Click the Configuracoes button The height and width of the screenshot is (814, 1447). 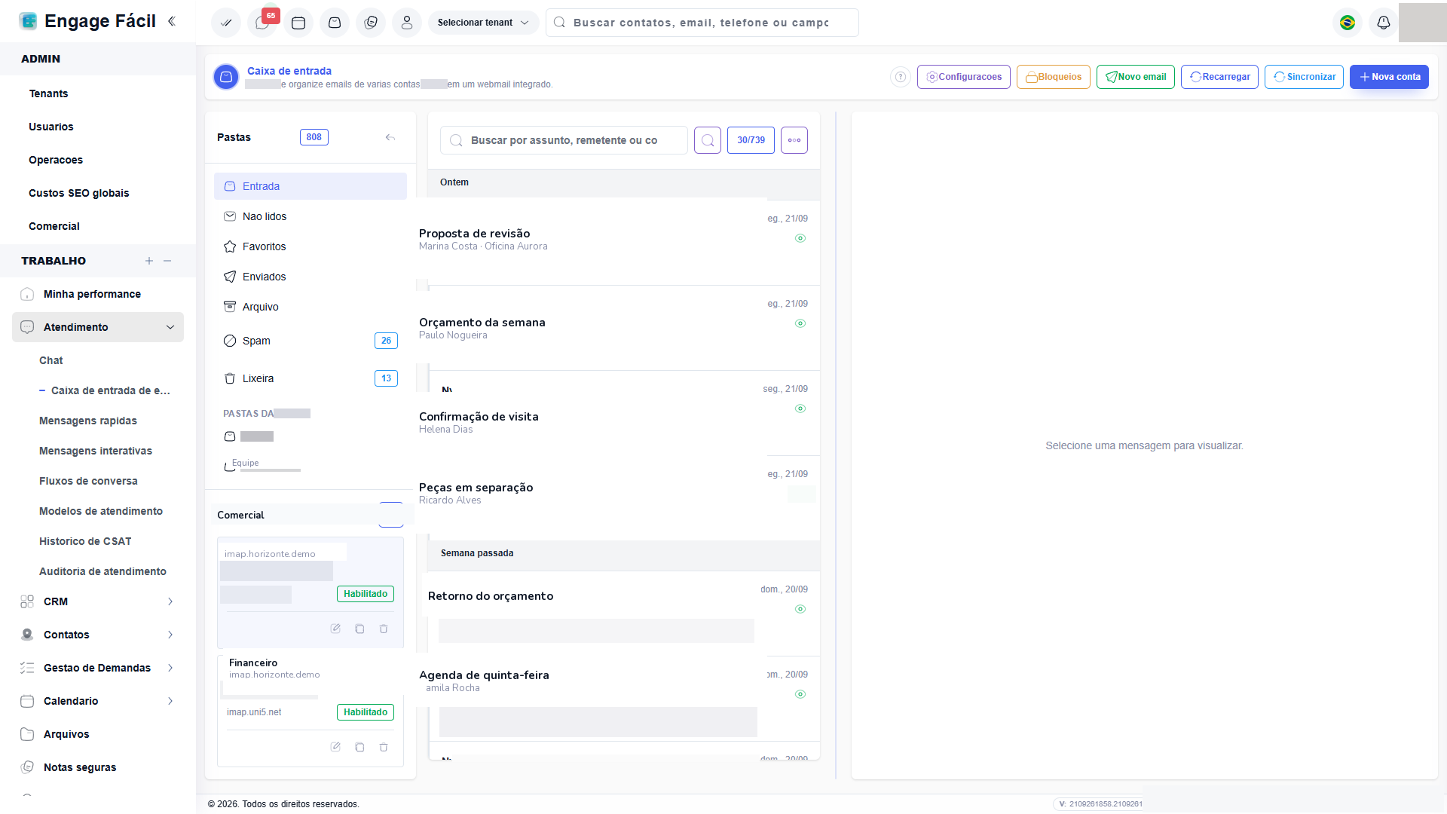click(x=964, y=77)
